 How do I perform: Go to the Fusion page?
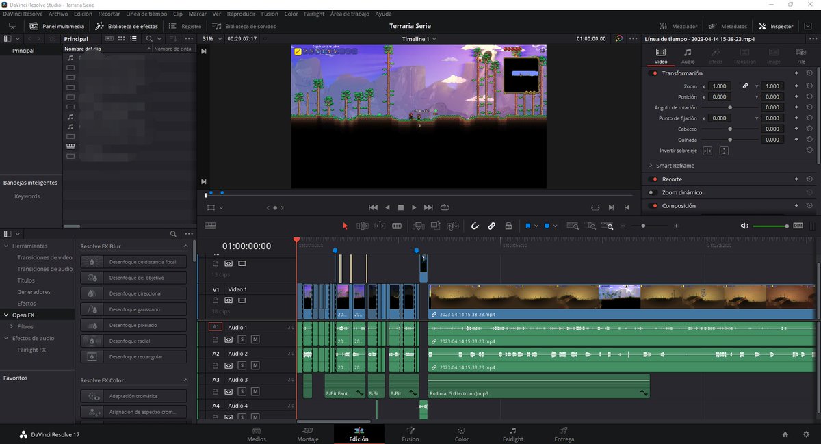(410, 434)
